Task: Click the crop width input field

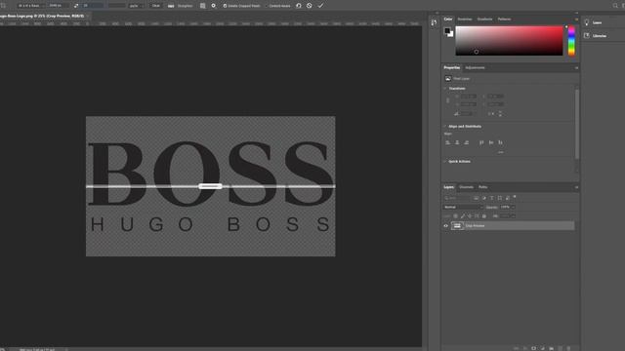Action: click(x=59, y=6)
